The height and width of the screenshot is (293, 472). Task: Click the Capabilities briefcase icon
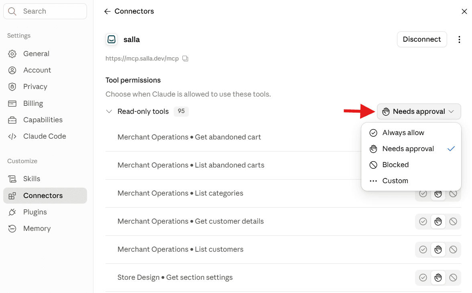click(x=12, y=120)
